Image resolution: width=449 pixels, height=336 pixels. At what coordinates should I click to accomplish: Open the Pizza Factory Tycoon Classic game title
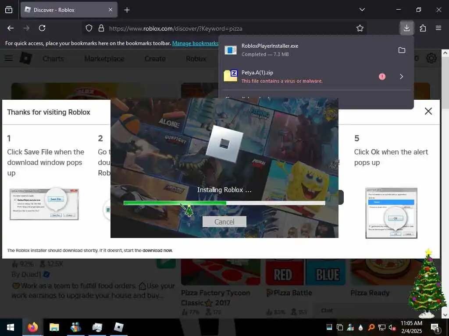(x=215, y=297)
